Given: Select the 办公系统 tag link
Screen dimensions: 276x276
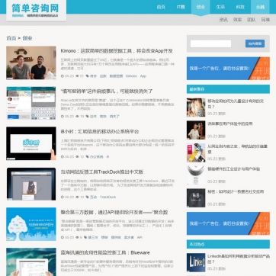Looking at the screenshot, I should (97, 157).
